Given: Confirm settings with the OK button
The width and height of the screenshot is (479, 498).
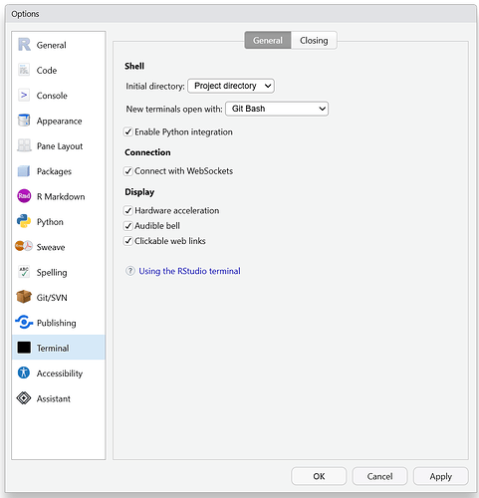Looking at the screenshot, I should (319, 476).
